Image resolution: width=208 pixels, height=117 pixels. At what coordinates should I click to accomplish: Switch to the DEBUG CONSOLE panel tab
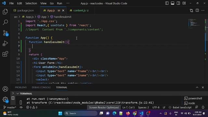click(41, 87)
